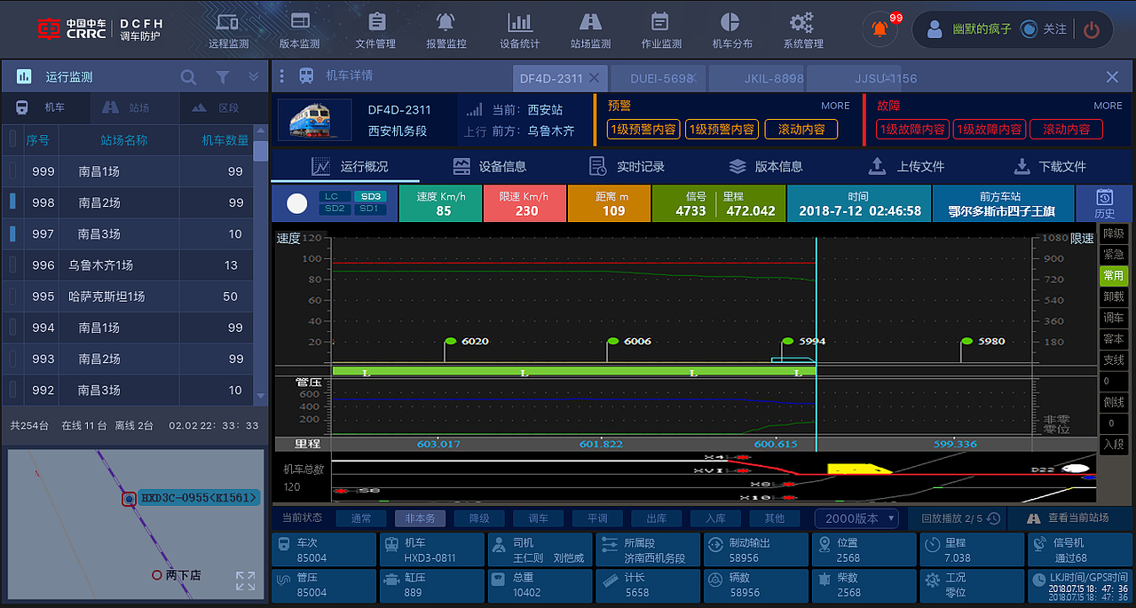
Task: Click MORE link in 故障 section
Action: [1108, 106]
